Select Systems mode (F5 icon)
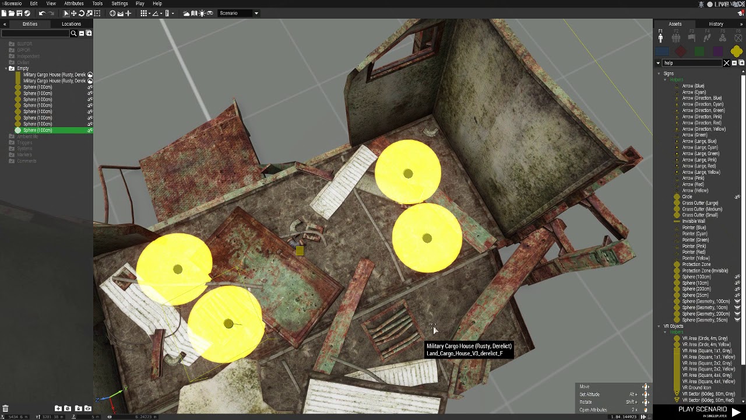 723,37
